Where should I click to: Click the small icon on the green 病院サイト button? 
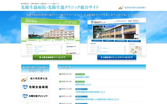coord(40,57)
